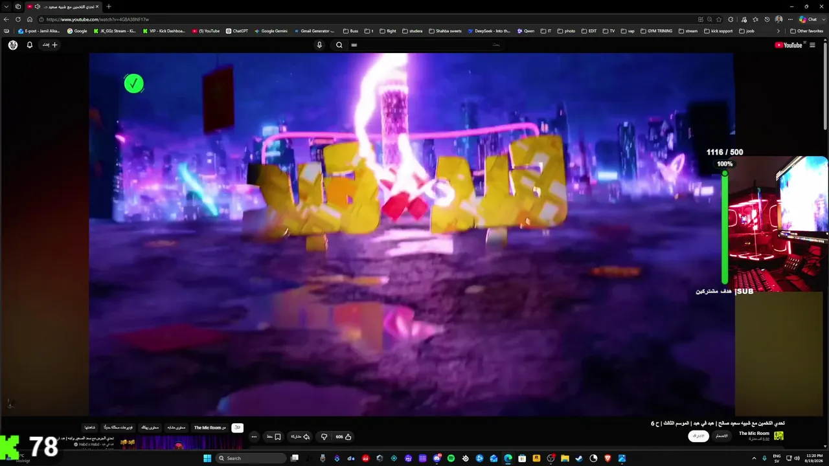Open browser profile picture menu
This screenshot has width=829, height=466.
click(778, 19)
